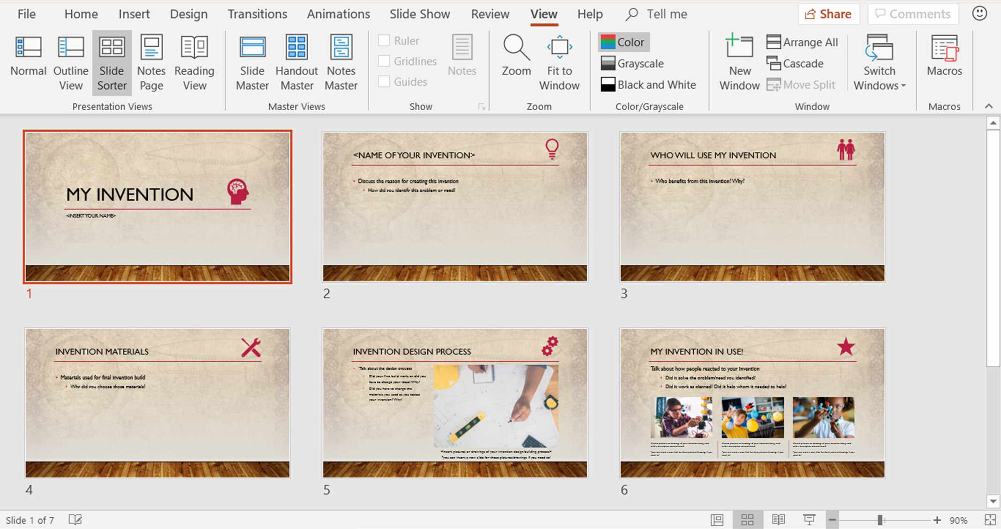1001x529 pixels.
Task: Select the Notes Master icon
Action: click(341, 62)
